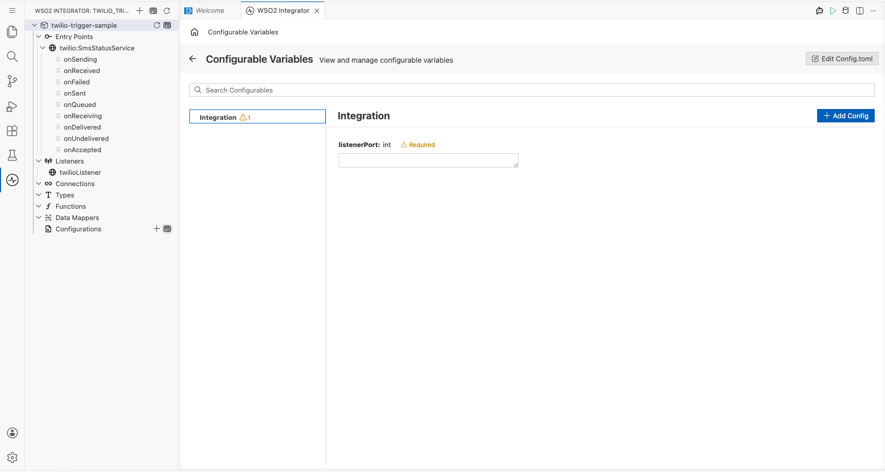This screenshot has height=472, width=885.
Task: Click view icon beside Configurations plus
Action: (x=167, y=229)
